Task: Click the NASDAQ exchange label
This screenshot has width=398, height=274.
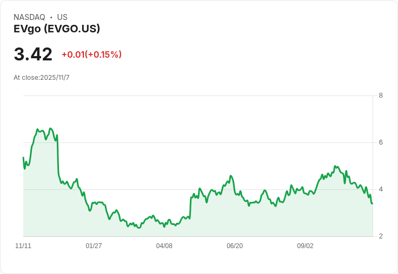Action: point(29,17)
